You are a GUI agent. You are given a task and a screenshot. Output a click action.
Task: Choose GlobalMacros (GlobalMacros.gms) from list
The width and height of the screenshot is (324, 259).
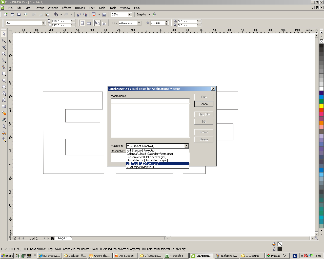click(x=157, y=160)
